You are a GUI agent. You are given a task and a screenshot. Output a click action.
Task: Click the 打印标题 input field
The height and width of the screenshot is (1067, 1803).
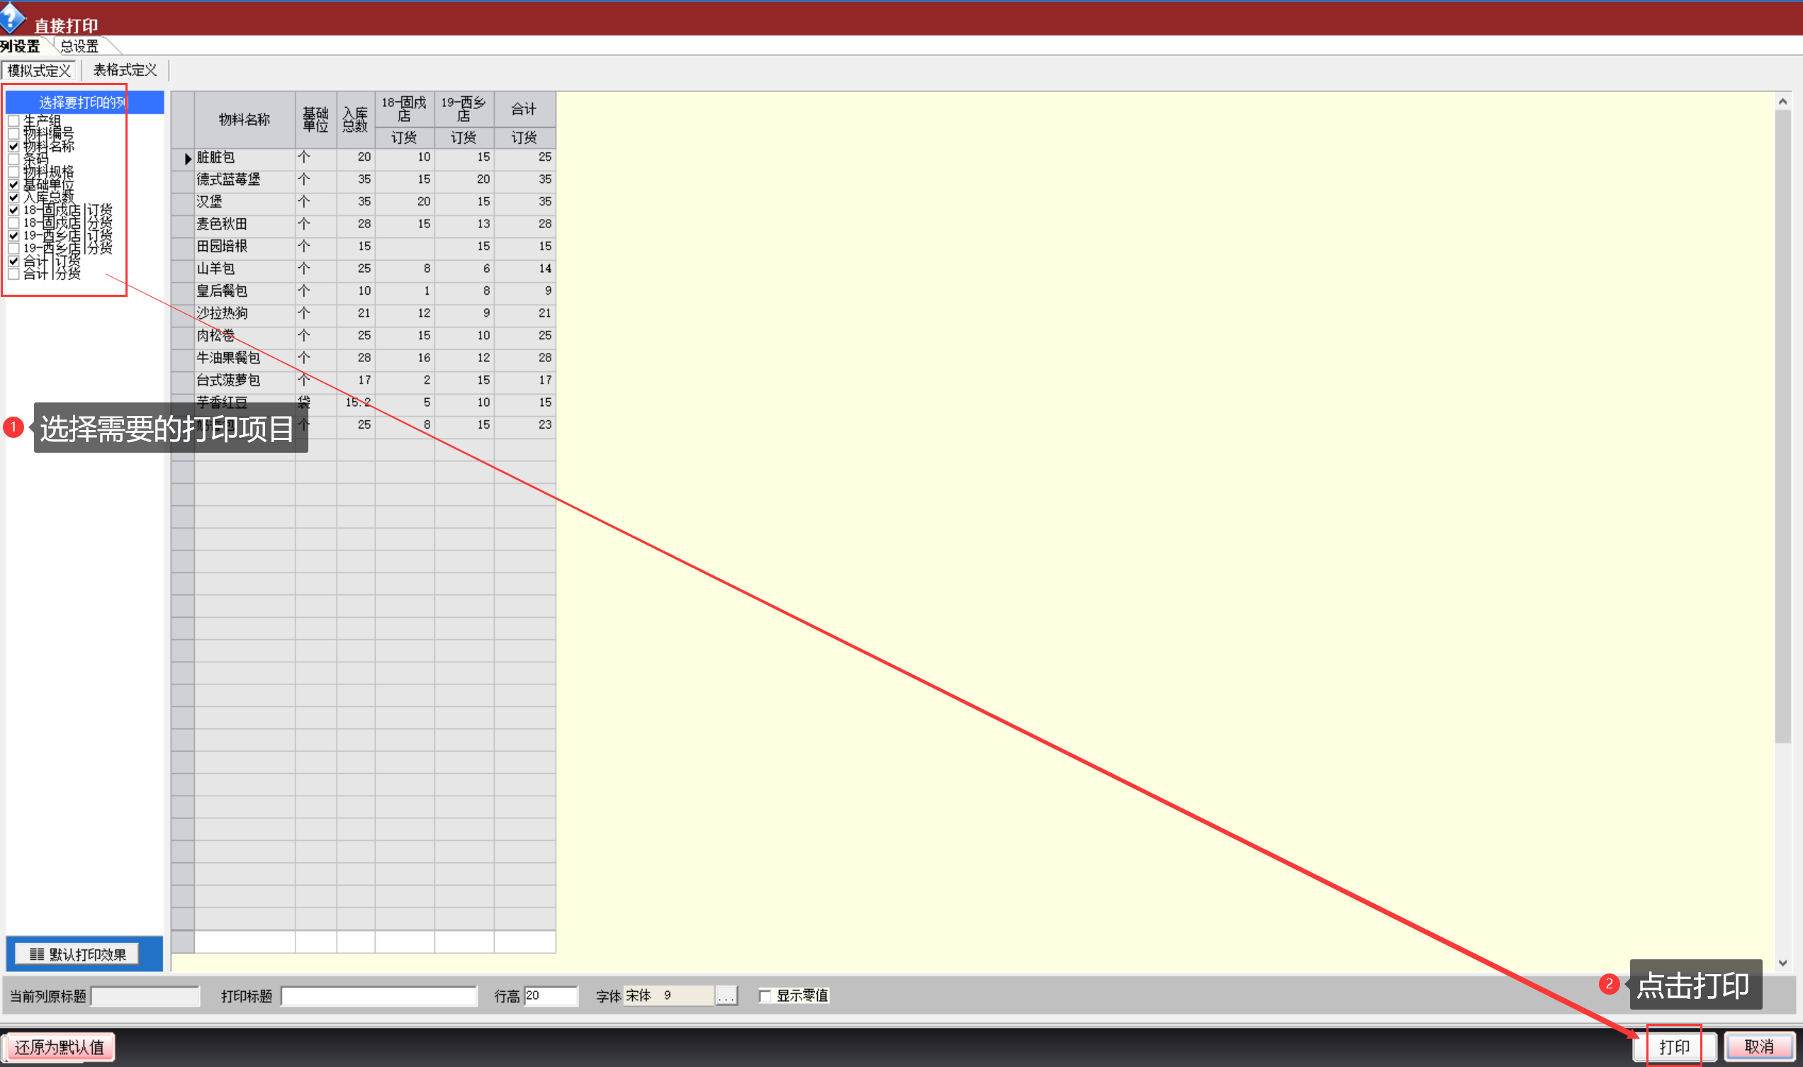pos(378,996)
